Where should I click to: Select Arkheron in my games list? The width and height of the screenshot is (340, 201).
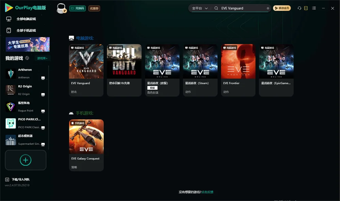pos(26,74)
